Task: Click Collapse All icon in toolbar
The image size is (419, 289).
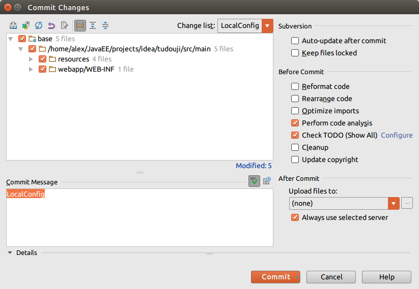Action: pos(105,25)
